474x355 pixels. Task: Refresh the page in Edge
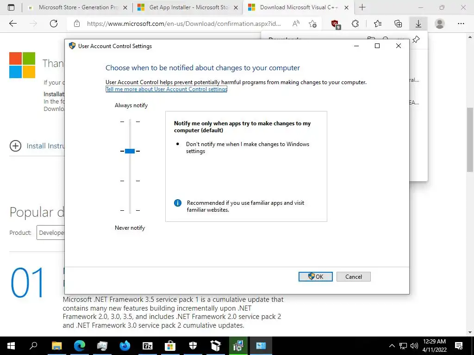(54, 24)
